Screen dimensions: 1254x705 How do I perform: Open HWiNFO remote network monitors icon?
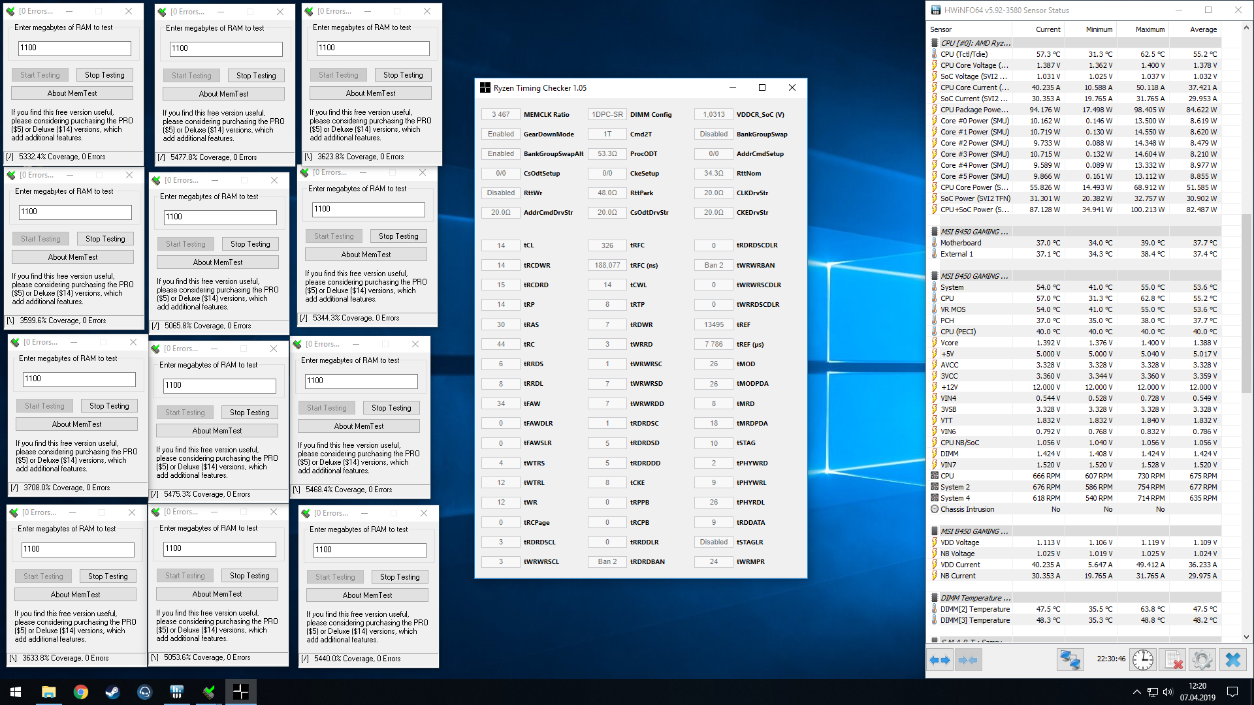click(x=1070, y=660)
